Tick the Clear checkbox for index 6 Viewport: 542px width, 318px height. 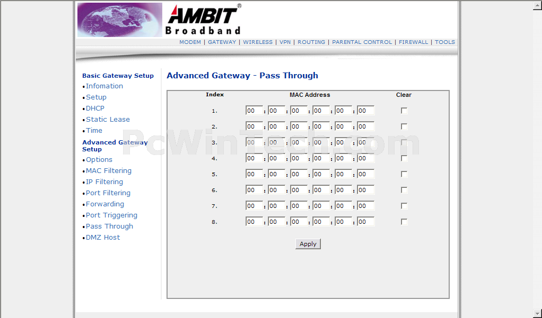point(404,190)
